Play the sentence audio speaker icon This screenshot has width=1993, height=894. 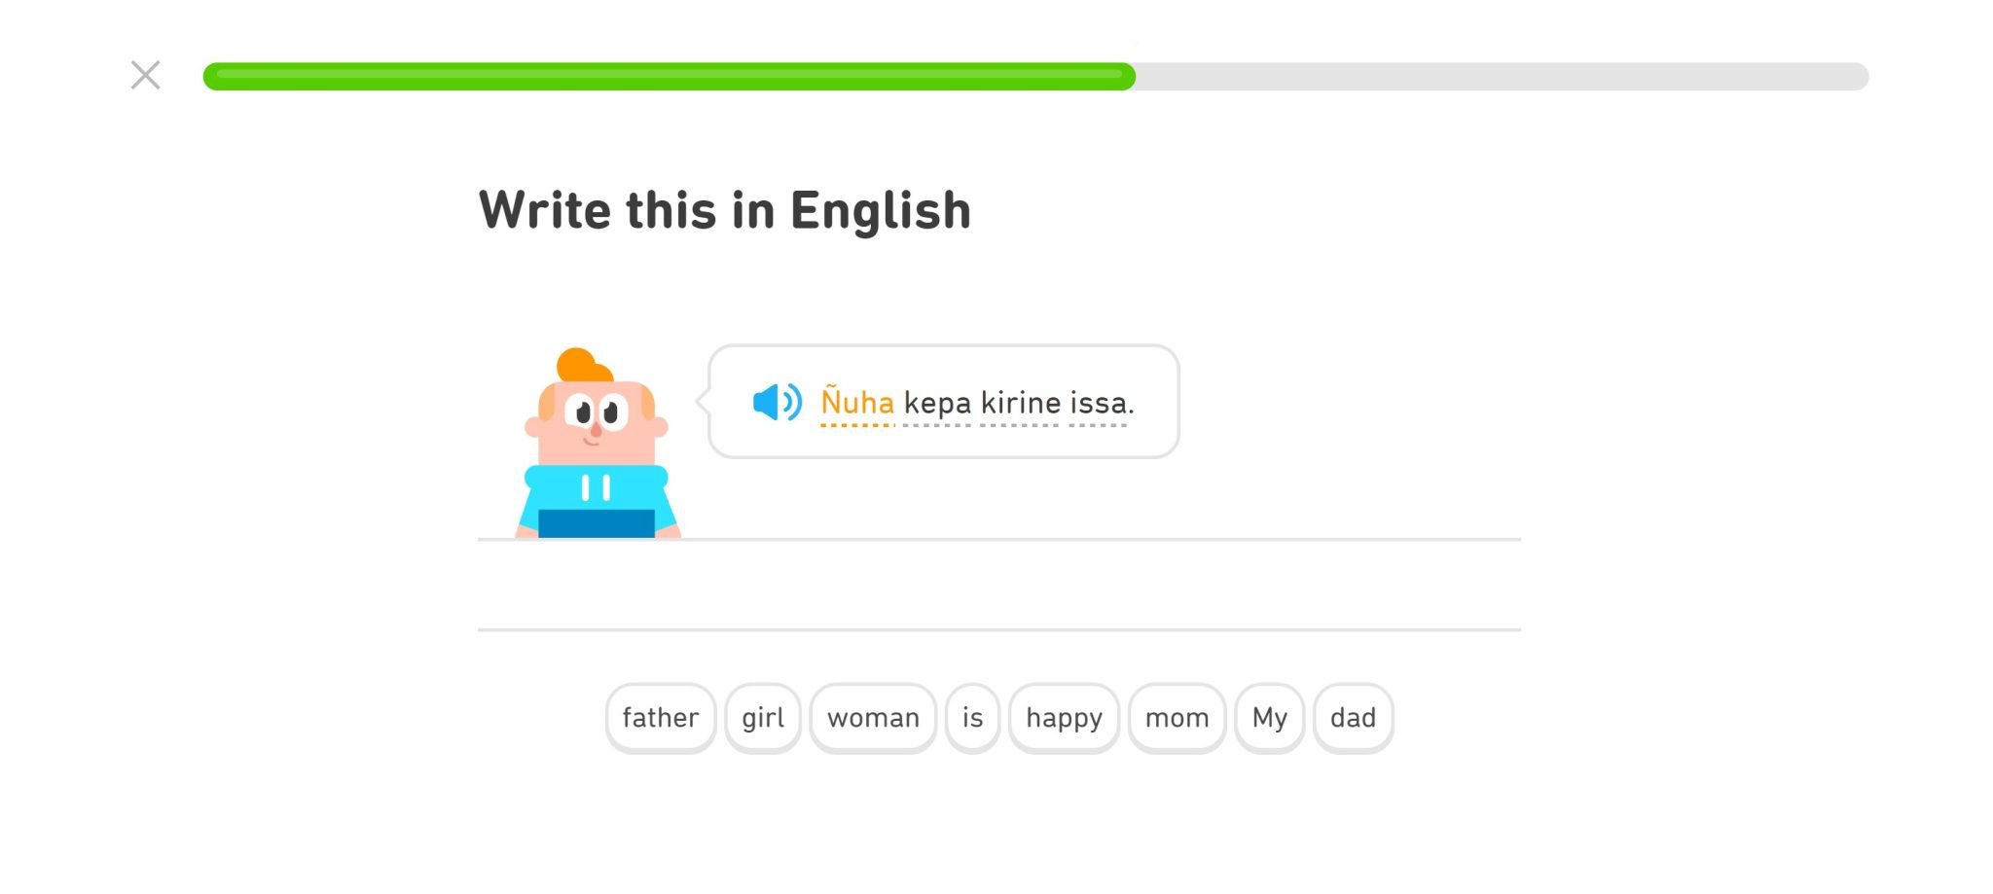(777, 402)
